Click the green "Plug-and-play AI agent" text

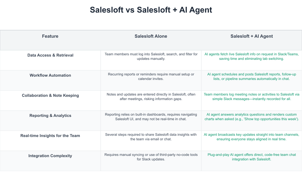pyautogui.click(x=252, y=157)
